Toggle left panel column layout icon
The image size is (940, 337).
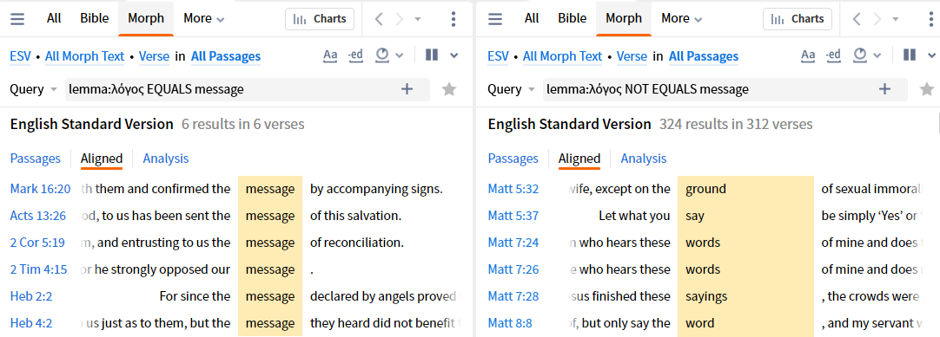point(432,55)
